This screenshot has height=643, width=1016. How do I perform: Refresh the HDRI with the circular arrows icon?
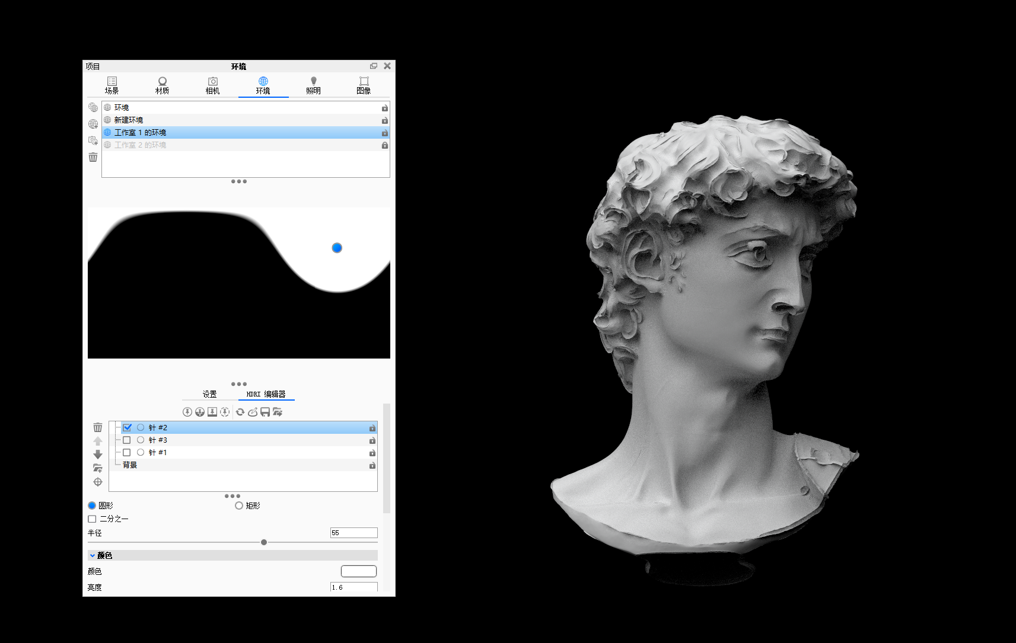click(240, 412)
